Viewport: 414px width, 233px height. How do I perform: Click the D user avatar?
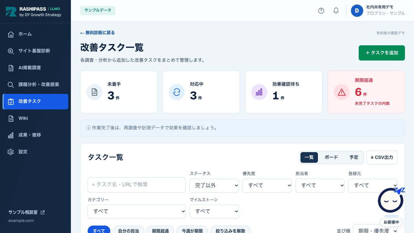click(357, 11)
